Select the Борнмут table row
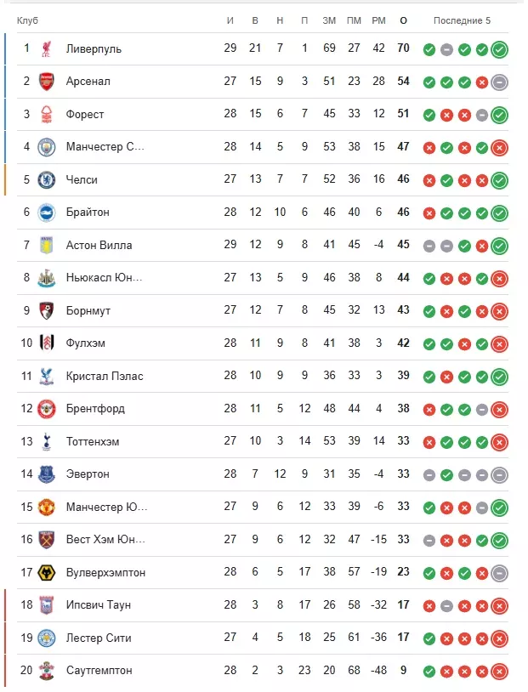The width and height of the screenshot is (528, 692). [263, 310]
